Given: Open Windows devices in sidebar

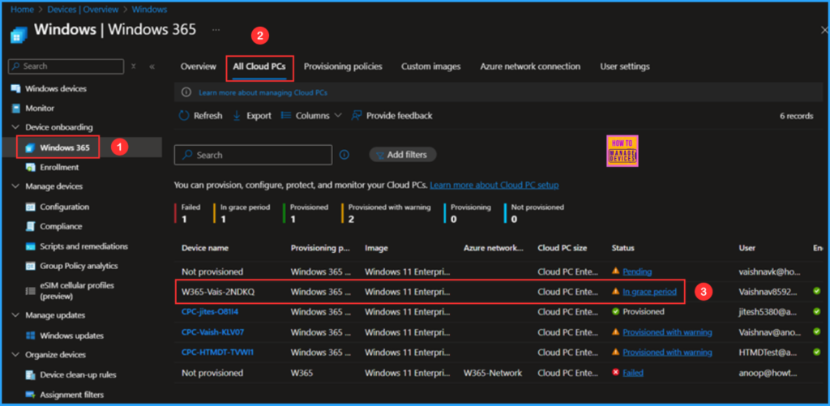Looking at the screenshot, I should 56,88.
